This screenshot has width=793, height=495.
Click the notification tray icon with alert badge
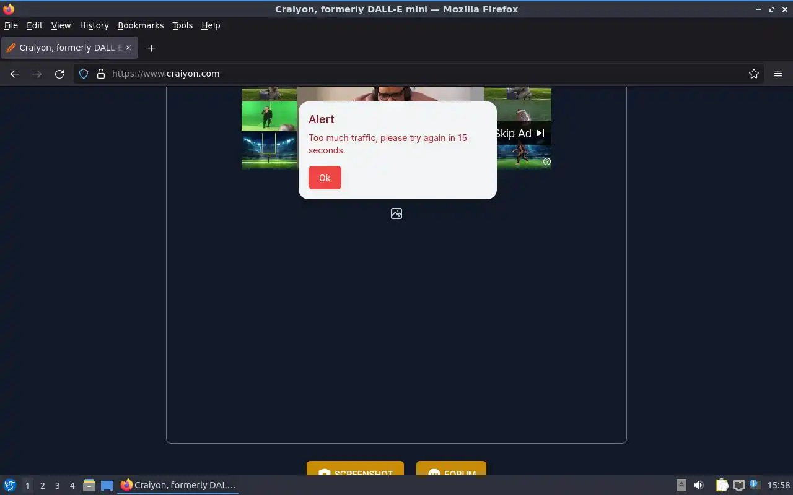tap(755, 484)
